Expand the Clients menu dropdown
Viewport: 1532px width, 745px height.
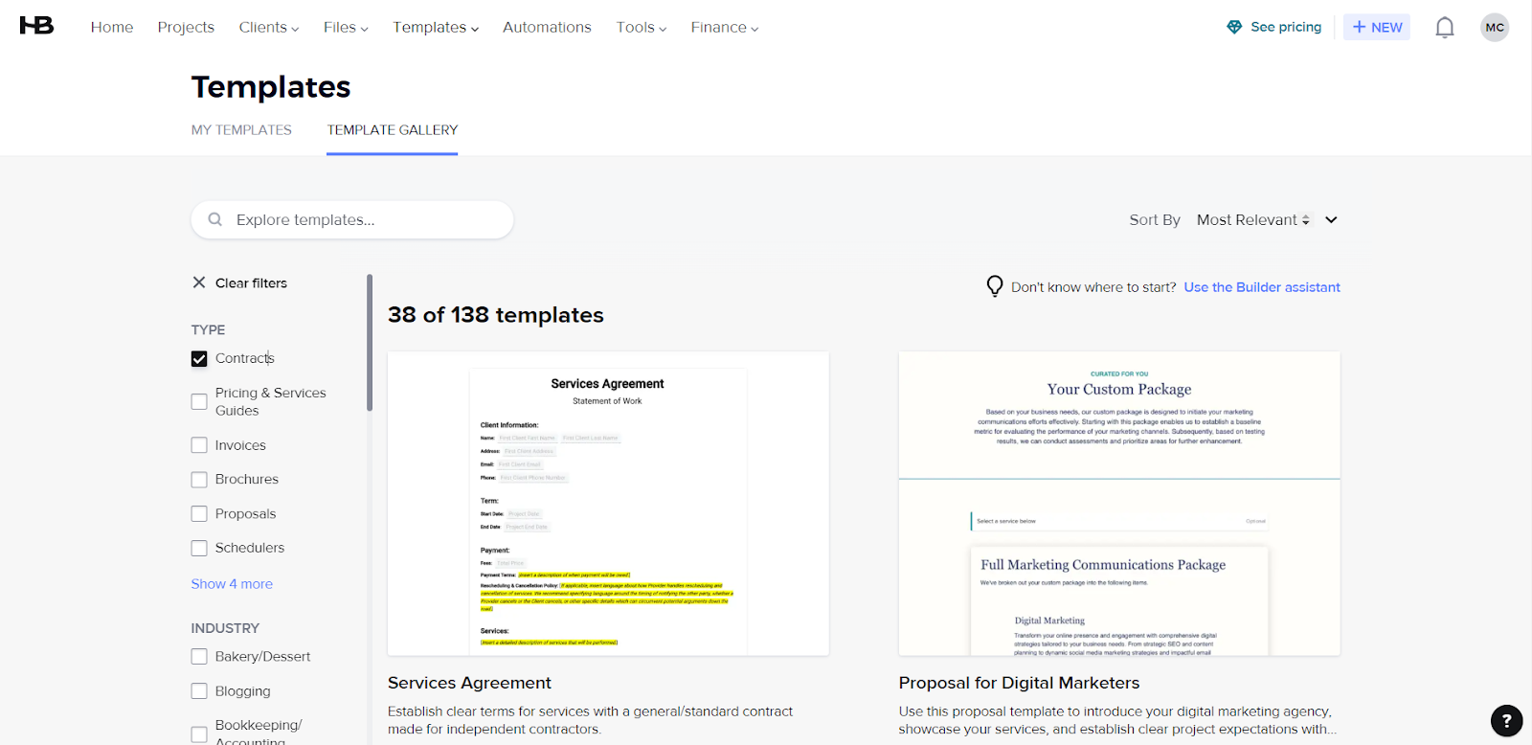(268, 28)
